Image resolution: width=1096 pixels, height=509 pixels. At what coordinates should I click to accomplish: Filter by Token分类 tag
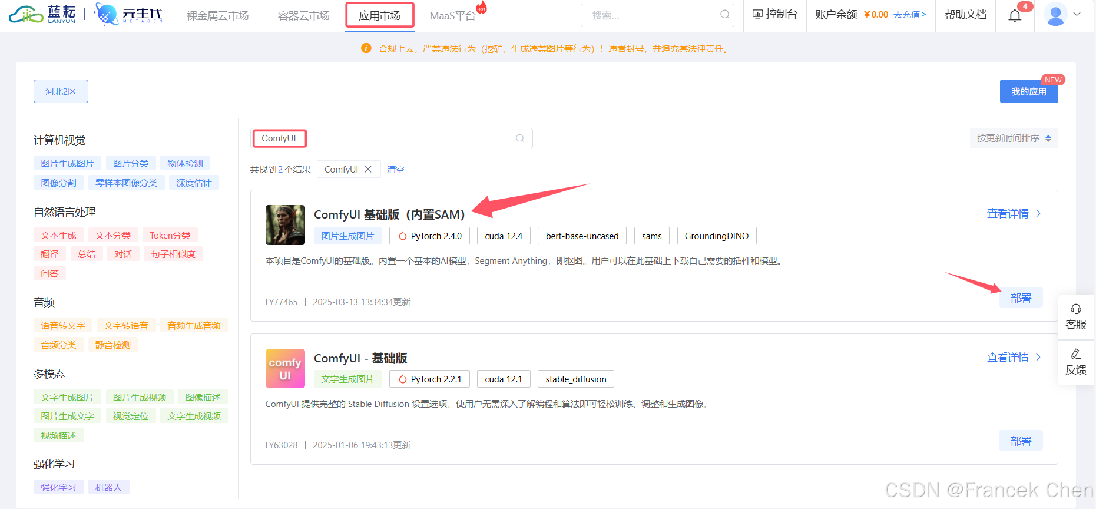point(170,235)
